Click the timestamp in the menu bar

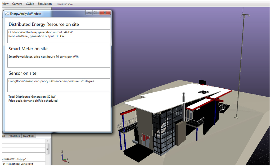pyautogui.click(x=64, y=4)
